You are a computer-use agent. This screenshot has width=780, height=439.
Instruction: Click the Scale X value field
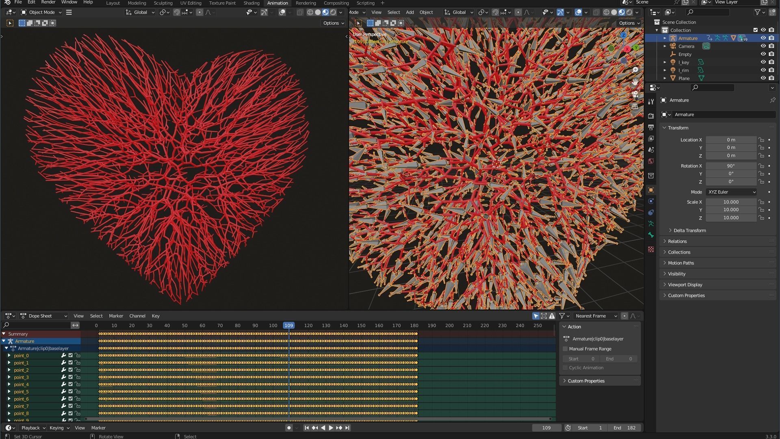[731, 202]
